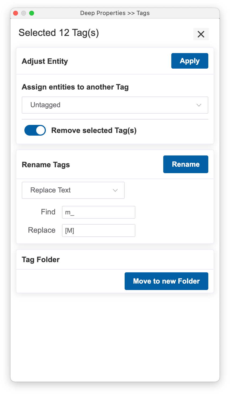Click the Replace input containing [M]
Image resolution: width=230 pixels, height=394 pixels.
pos(98,230)
